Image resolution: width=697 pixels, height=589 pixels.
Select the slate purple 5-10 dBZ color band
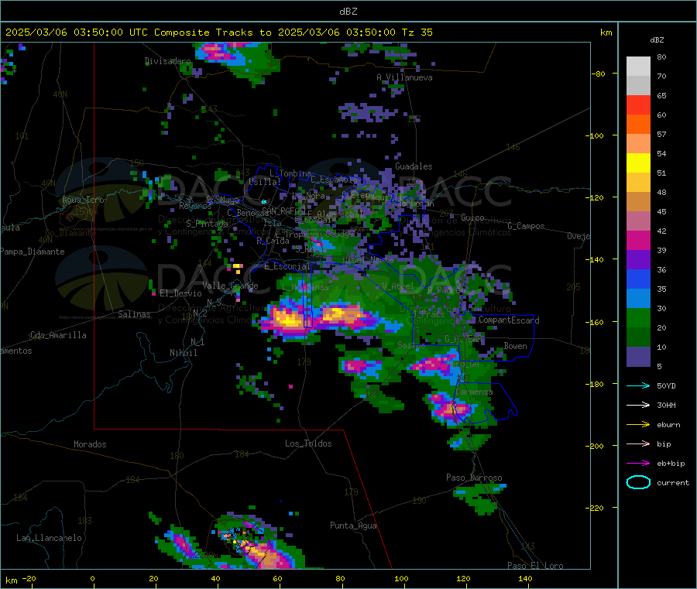(638, 357)
